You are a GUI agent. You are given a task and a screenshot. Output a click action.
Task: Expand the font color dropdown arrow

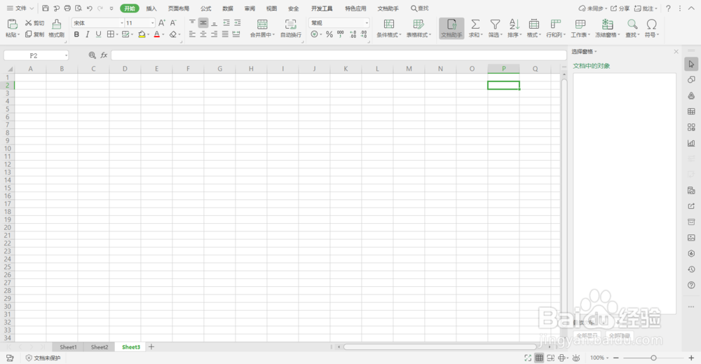point(163,34)
